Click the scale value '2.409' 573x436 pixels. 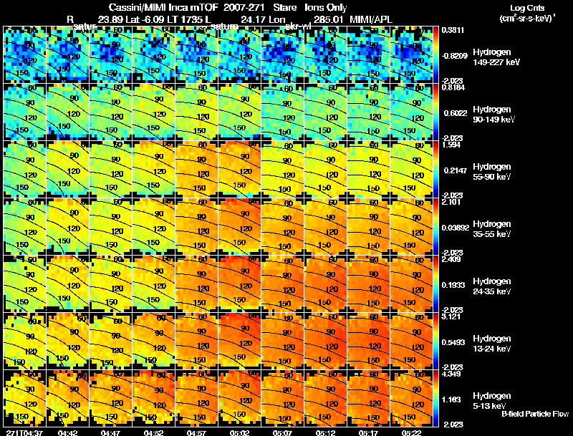pyautogui.click(x=451, y=259)
